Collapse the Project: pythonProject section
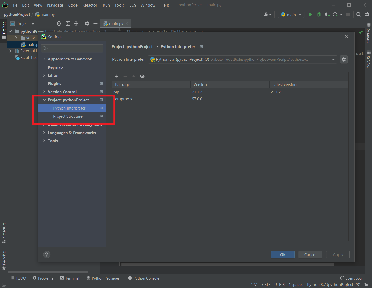Screen dimensions: 372x288 coord(44,100)
